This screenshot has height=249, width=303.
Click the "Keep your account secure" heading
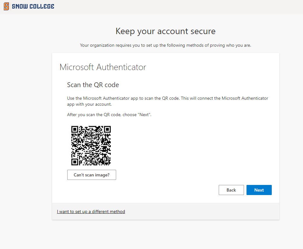tap(165, 31)
